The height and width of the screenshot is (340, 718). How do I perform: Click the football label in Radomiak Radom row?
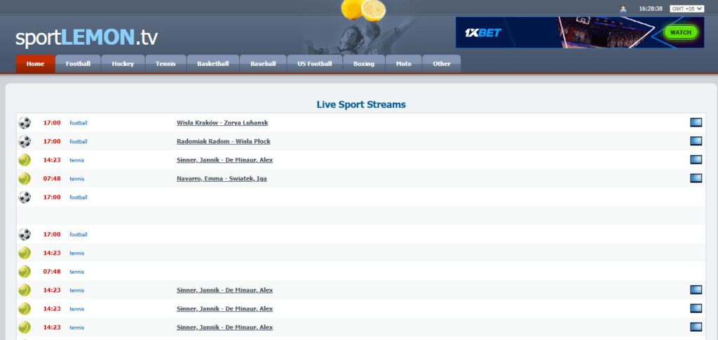(79, 141)
